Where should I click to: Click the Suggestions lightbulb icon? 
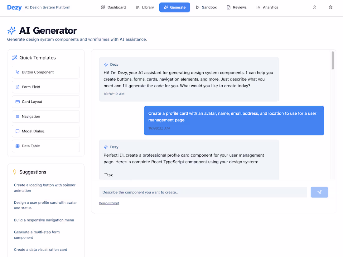tap(14, 172)
